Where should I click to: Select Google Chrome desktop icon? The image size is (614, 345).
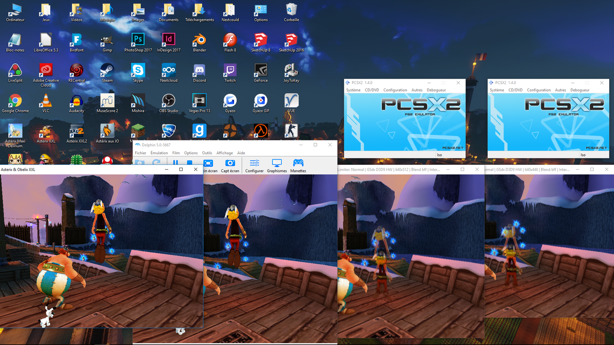coord(15,103)
